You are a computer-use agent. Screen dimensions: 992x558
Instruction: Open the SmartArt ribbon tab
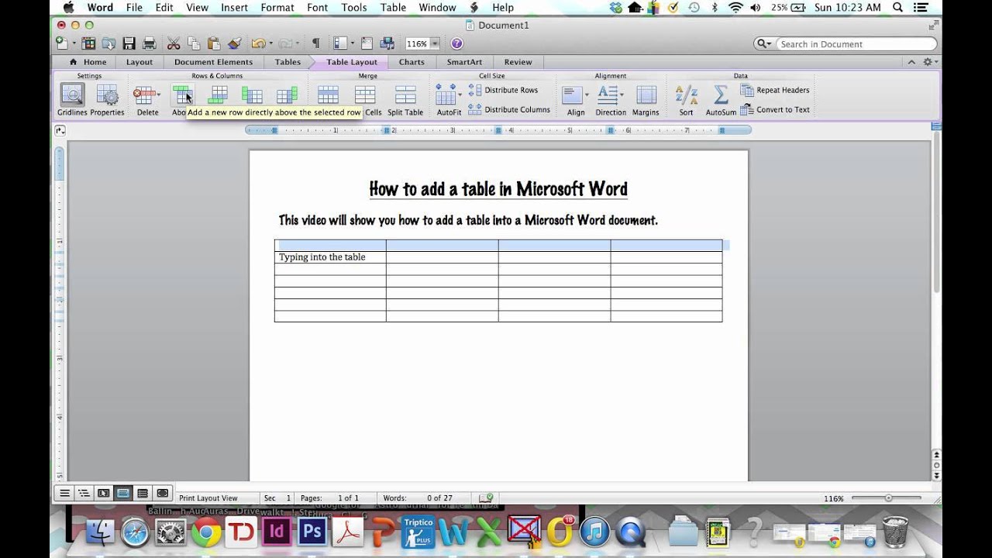464,62
